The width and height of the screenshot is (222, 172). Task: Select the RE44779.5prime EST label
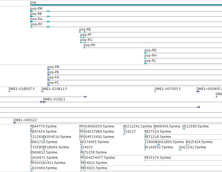(44, 126)
